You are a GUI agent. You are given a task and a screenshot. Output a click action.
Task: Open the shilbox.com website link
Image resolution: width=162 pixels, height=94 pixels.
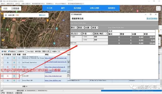pyautogui.click(x=53, y=80)
